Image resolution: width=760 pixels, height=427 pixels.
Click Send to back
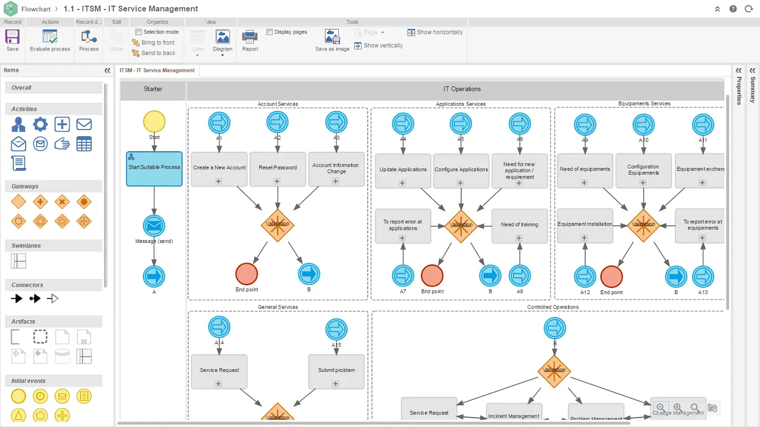[154, 53]
